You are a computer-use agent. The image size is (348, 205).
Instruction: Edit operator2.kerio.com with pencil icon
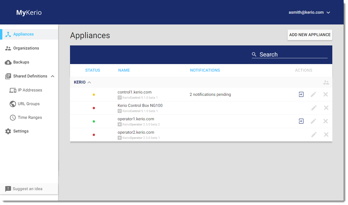tap(314, 135)
